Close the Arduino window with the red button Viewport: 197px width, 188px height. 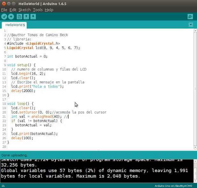tap(4, 3)
